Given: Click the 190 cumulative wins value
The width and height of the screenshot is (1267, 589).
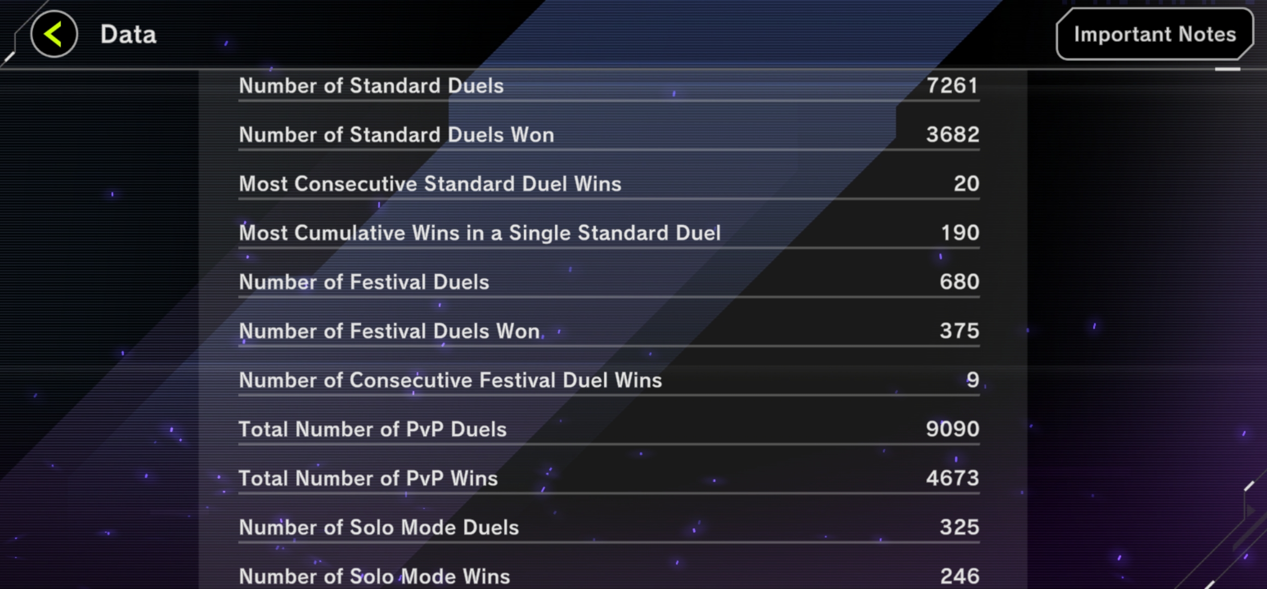Looking at the screenshot, I should tap(960, 232).
